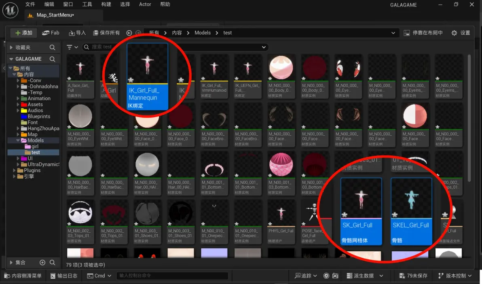Click the 导入 import button

78,33
